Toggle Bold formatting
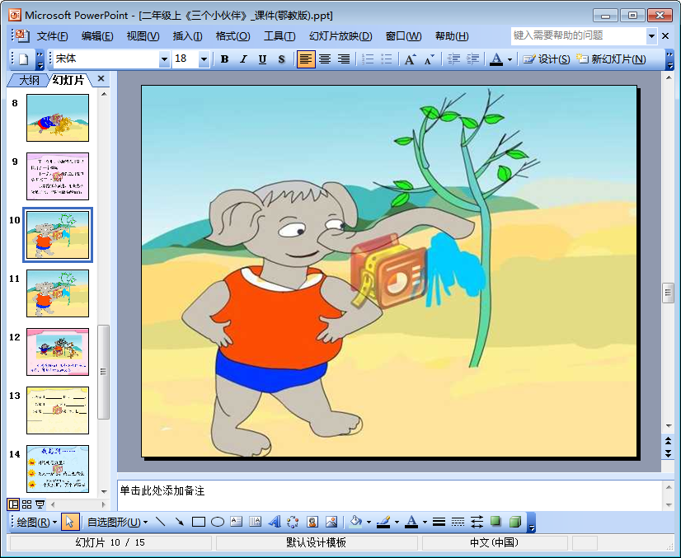Image resolution: width=681 pixels, height=558 pixels. [224, 59]
